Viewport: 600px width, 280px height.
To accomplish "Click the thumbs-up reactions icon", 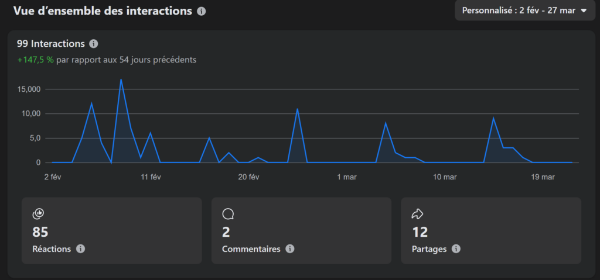I will pyautogui.click(x=38, y=215).
